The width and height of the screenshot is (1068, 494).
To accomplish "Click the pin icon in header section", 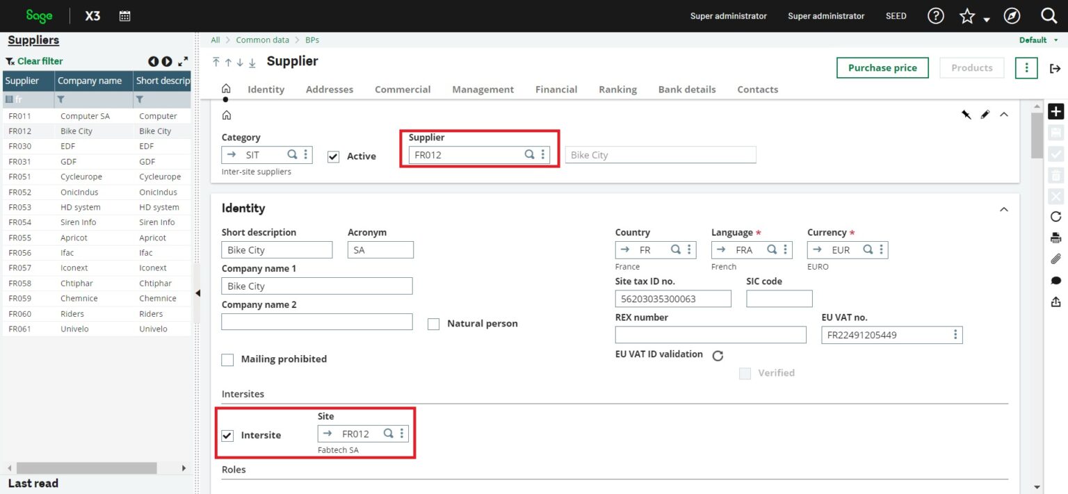I will tap(966, 115).
